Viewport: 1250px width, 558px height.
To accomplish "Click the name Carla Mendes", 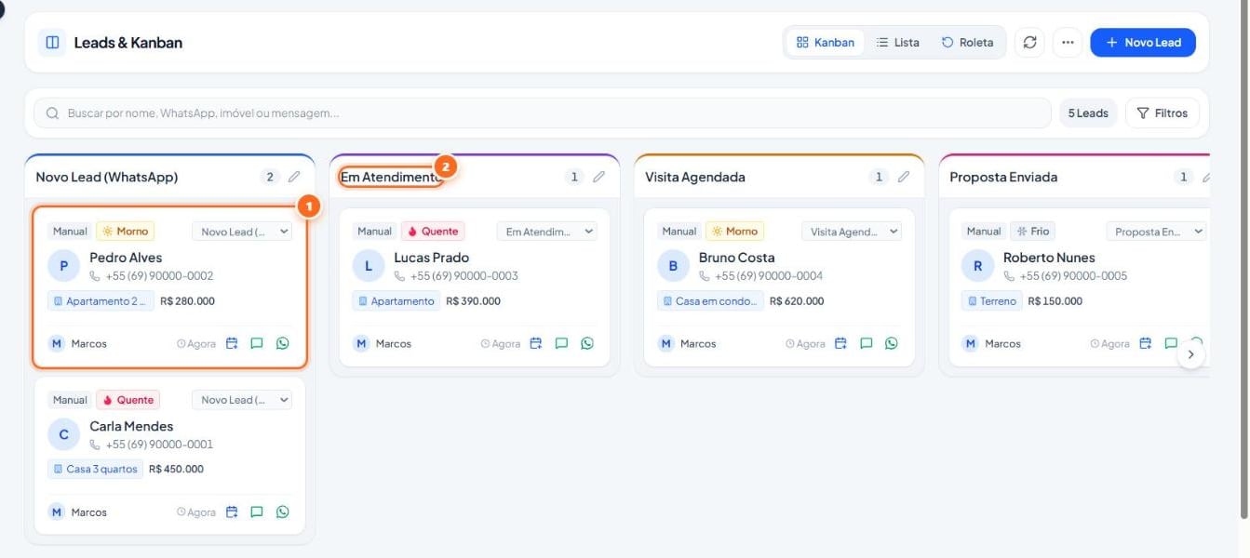I will click(x=131, y=426).
